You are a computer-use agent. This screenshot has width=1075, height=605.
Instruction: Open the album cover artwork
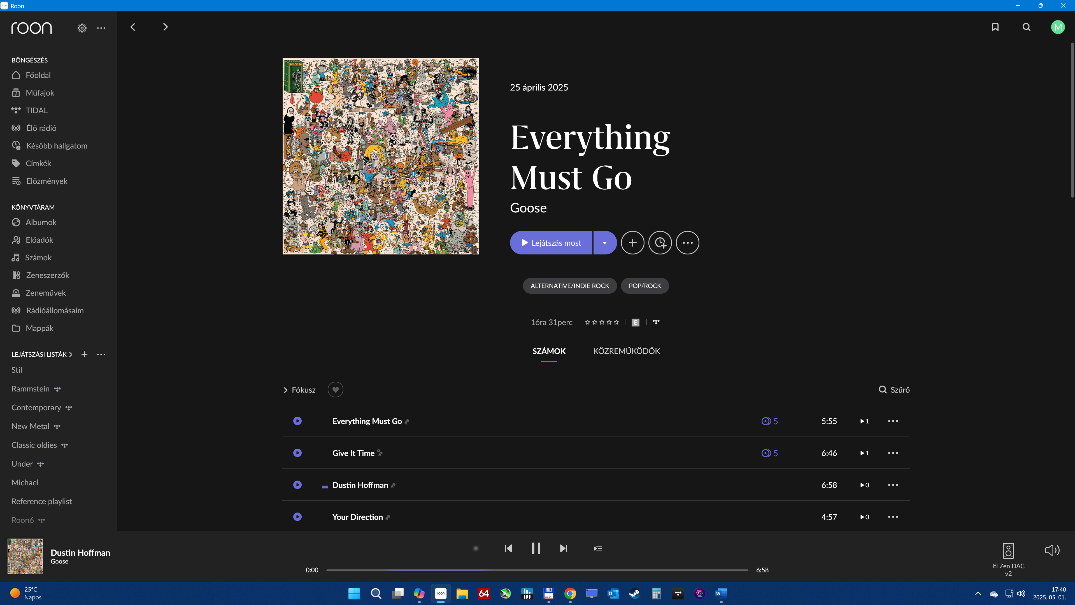(381, 156)
